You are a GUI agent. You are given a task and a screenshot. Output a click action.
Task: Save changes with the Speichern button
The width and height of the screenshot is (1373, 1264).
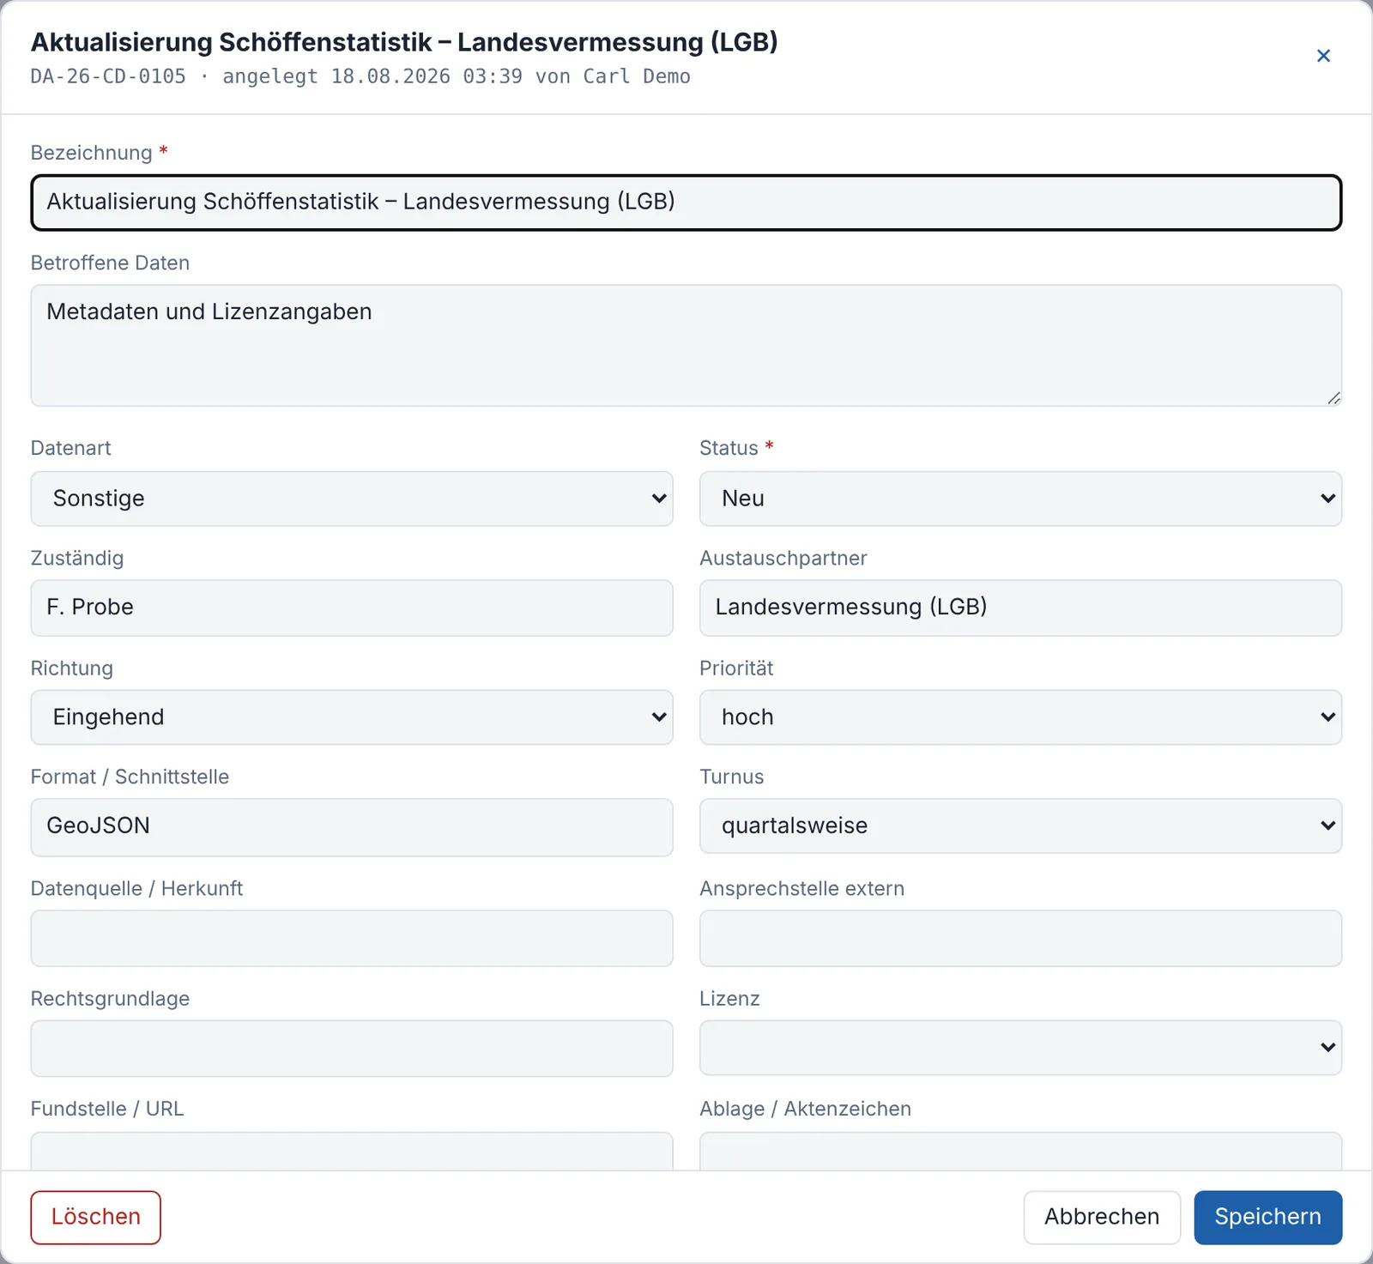[x=1268, y=1217]
